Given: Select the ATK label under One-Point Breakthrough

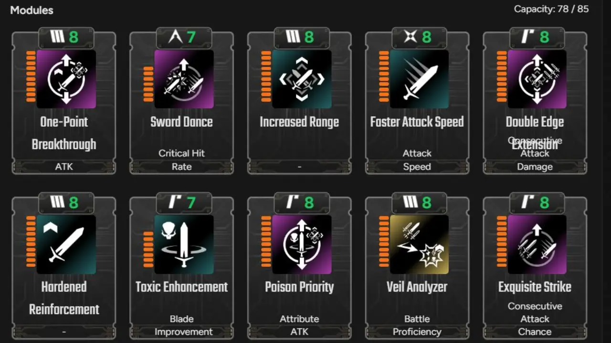Looking at the screenshot, I should tap(64, 166).
